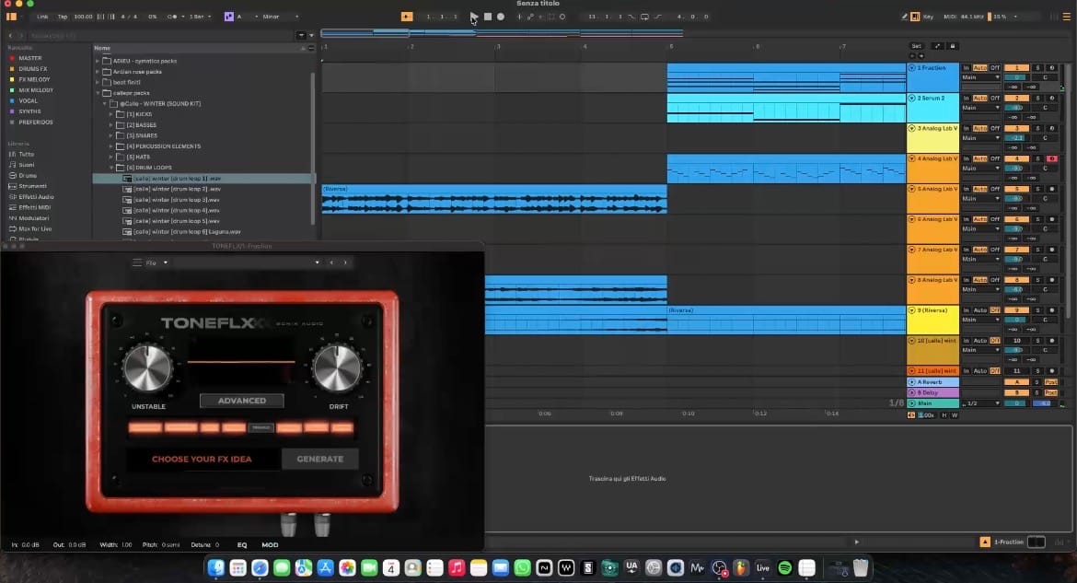This screenshot has height=583, width=1077.
Task: Click GENERATE button in TONEFLX plugin
Action: pos(320,459)
